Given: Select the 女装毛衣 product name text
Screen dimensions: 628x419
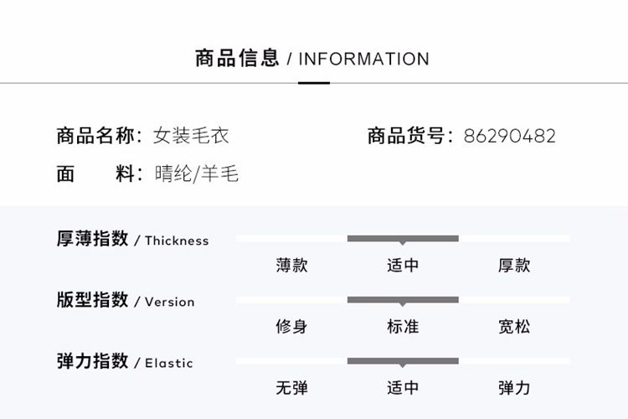Looking at the screenshot, I should (x=191, y=136).
